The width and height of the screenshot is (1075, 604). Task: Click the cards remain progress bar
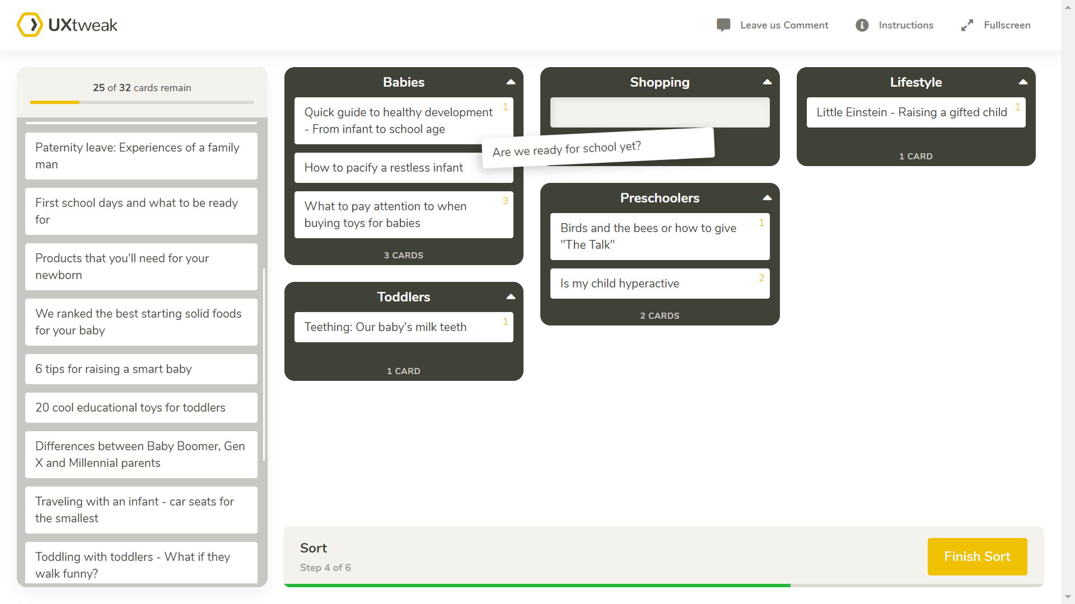[141, 102]
